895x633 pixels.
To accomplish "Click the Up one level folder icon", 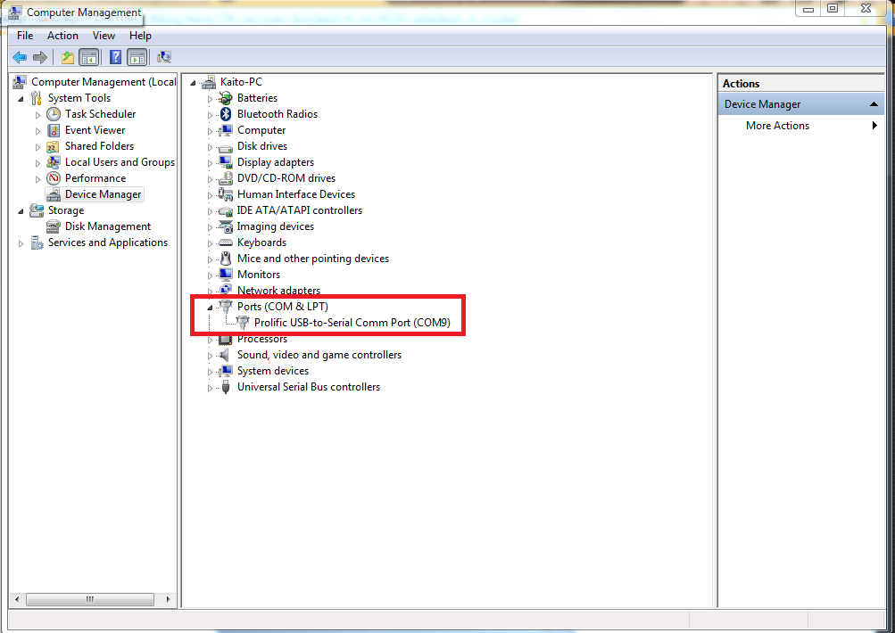I will (67, 56).
